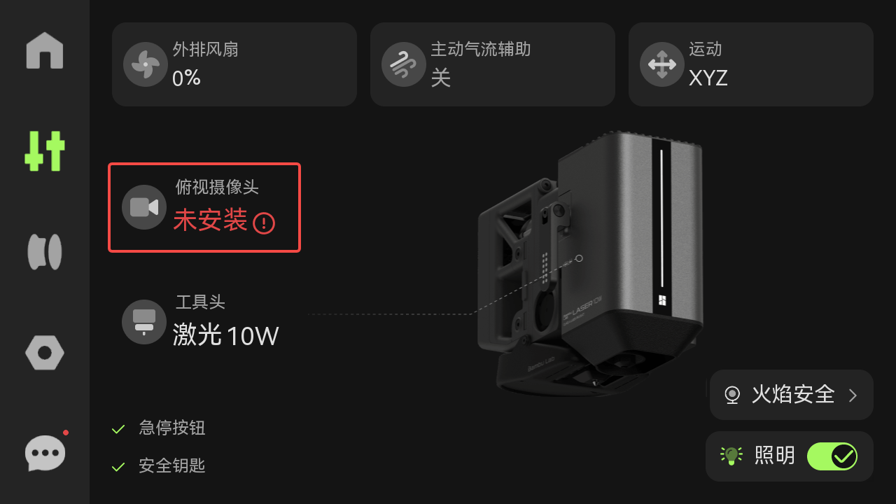This screenshot has height=504, width=896.
Task: Click the 主动气流辅助 airflow icon
Action: 404,64
